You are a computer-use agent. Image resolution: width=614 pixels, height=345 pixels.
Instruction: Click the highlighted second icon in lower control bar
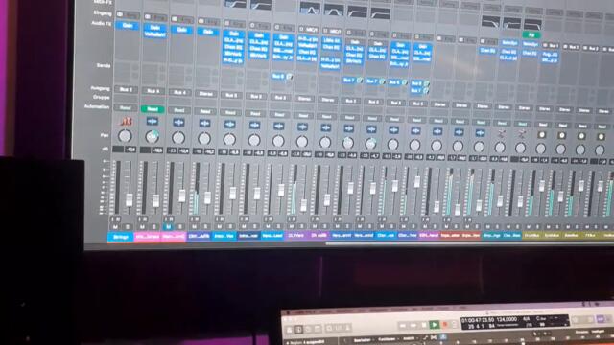point(298,329)
